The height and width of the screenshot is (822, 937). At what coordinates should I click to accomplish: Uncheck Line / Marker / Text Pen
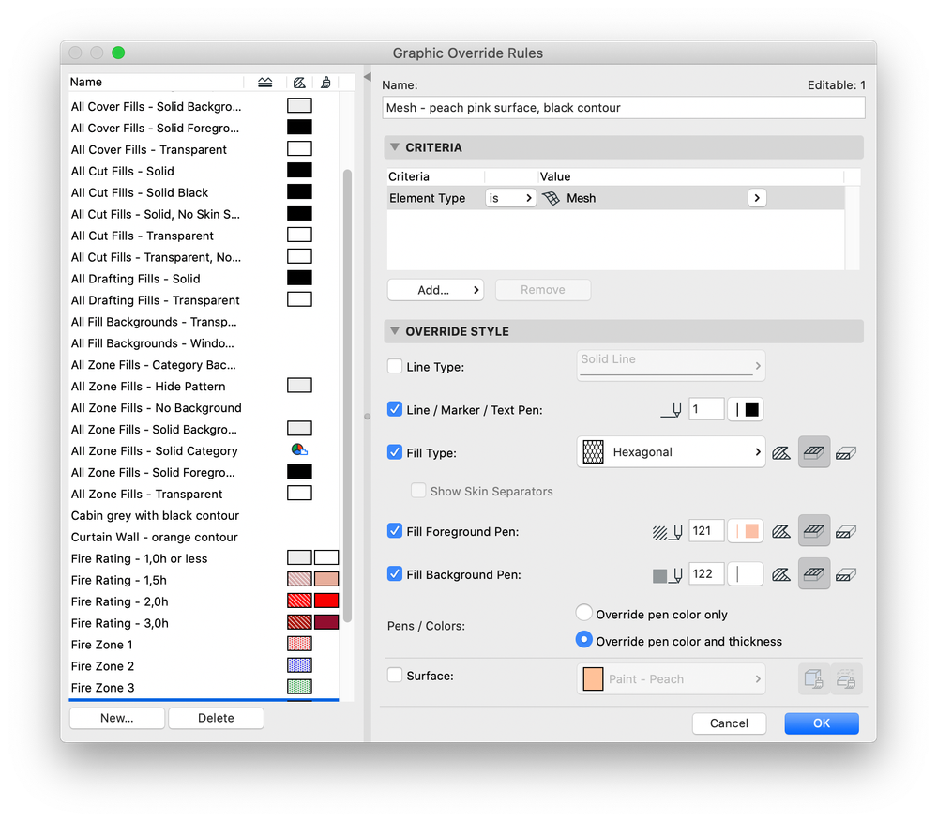394,409
